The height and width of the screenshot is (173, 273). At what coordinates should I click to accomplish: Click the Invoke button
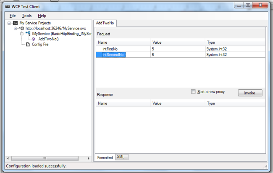point(250,93)
